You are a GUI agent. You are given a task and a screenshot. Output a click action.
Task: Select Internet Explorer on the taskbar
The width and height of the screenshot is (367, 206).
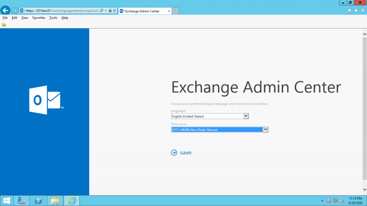pos(72,201)
